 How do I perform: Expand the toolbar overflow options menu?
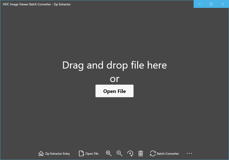189,153
